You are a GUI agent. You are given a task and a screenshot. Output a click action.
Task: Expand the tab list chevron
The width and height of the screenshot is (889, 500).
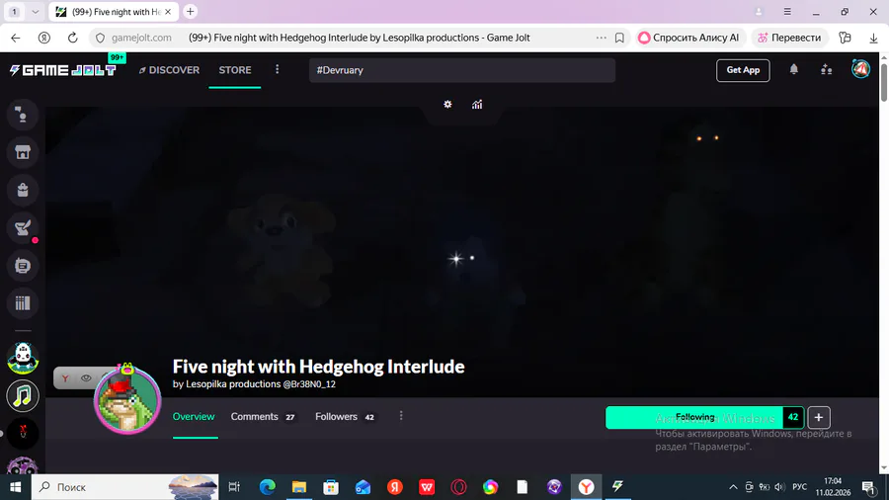35,11
